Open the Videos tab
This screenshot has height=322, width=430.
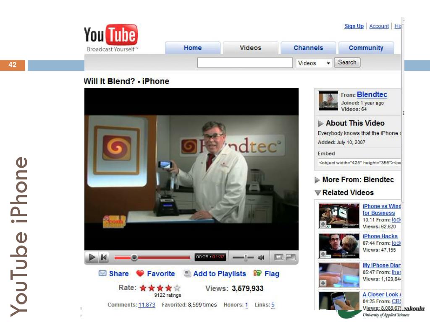point(250,48)
